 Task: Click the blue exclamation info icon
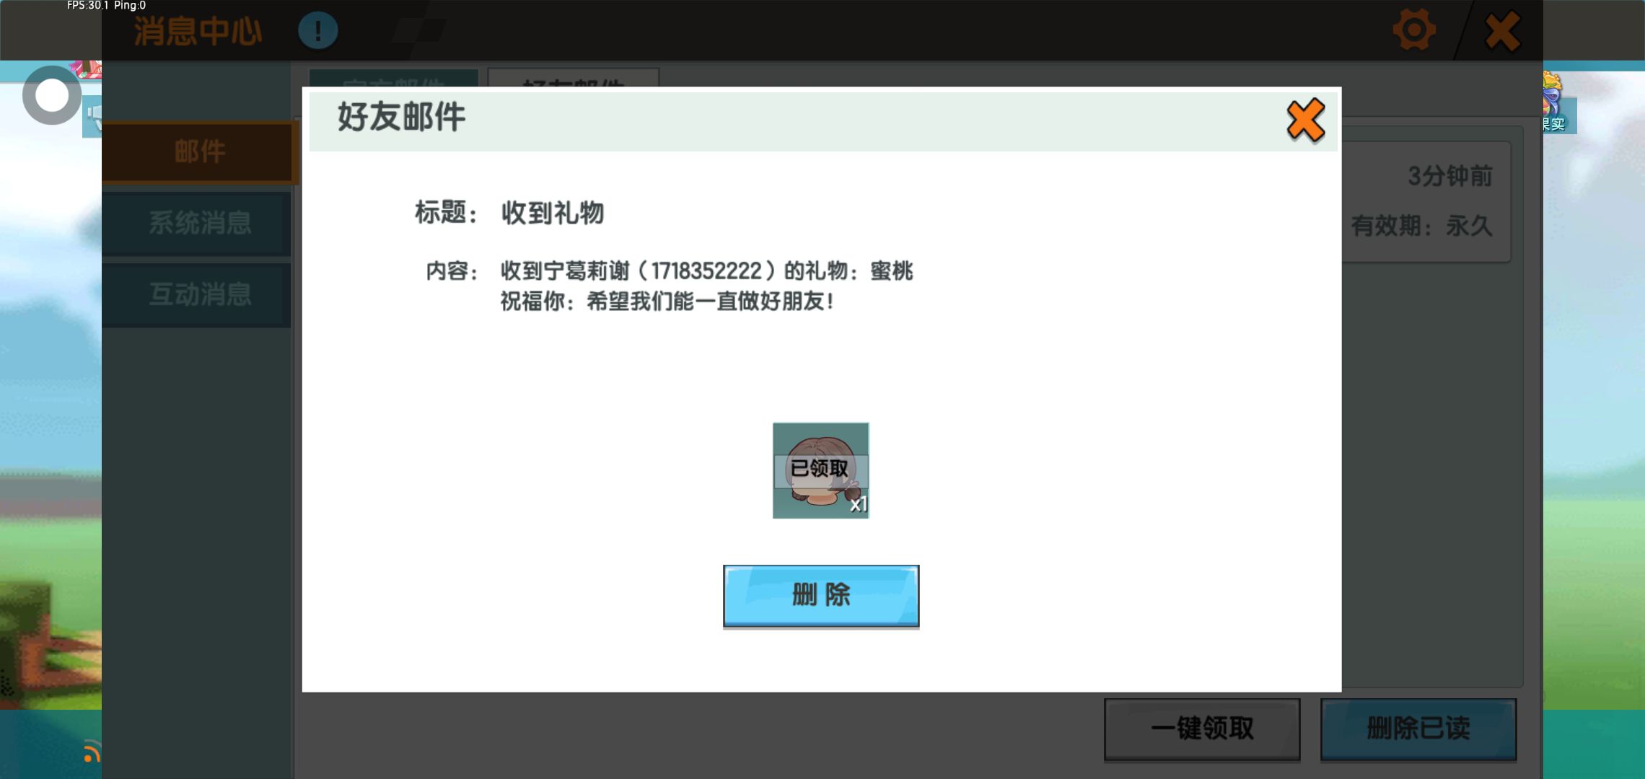[317, 31]
